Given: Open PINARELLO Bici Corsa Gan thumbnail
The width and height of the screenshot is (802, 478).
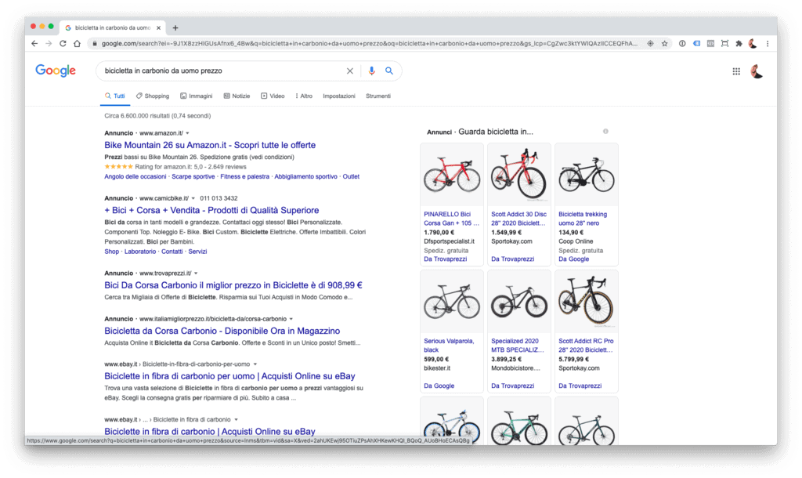Looking at the screenshot, I should point(452,175).
